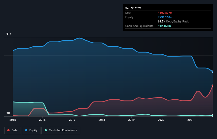Viewport: 217px width, 139px height.
Task: Click the ₹731.160m equity value
Action: (165, 17)
